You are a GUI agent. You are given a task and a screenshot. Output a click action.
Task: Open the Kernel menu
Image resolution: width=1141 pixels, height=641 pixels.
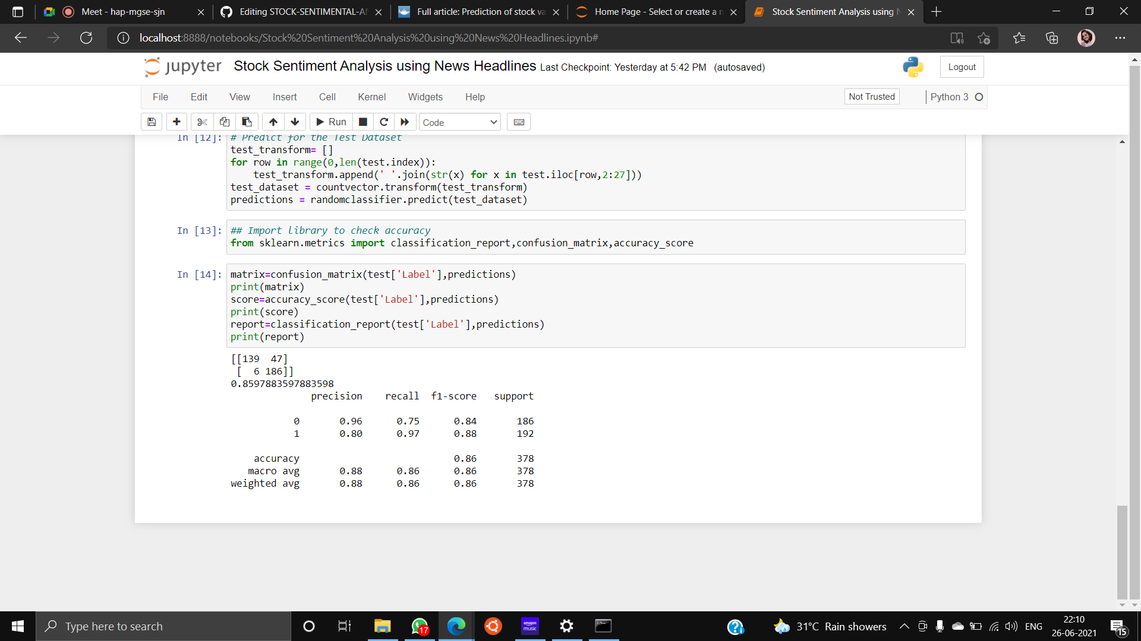tap(372, 97)
